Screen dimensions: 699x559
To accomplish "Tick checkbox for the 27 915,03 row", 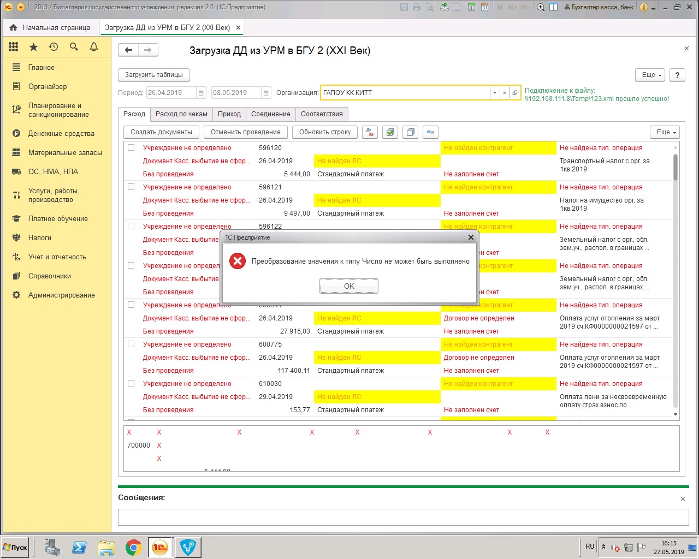I will (x=131, y=305).
